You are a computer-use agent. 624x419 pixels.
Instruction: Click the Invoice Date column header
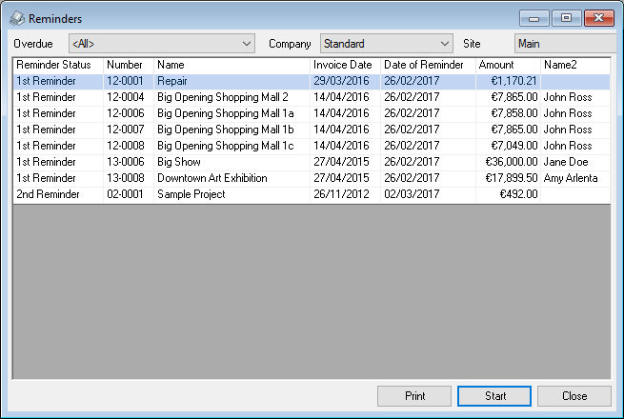345,65
